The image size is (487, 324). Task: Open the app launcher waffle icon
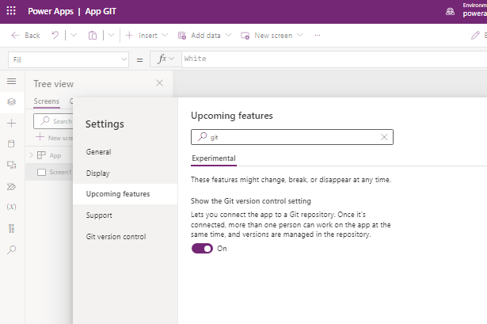(x=11, y=11)
